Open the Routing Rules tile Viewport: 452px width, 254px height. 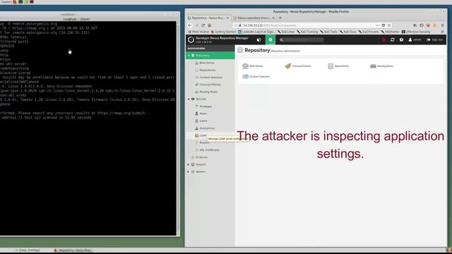[x=381, y=66]
